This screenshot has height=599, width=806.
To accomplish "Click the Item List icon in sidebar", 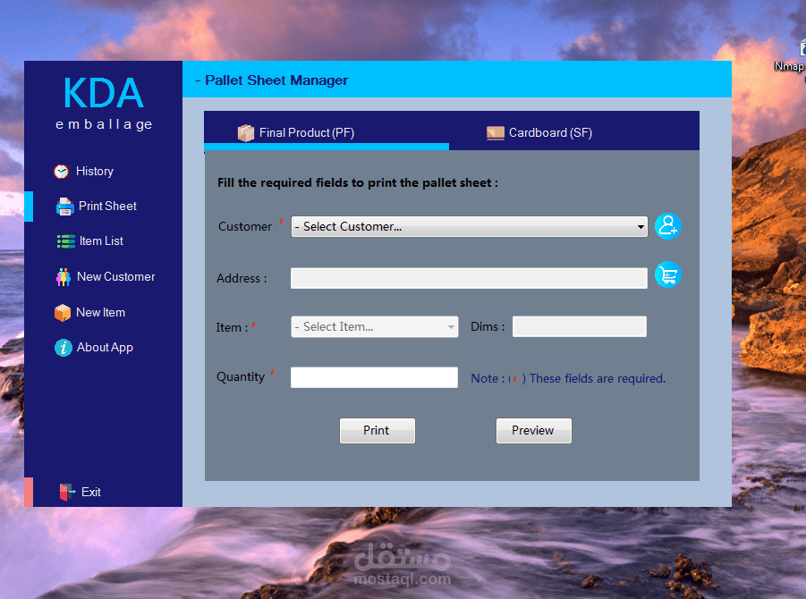I will [66, 240].
